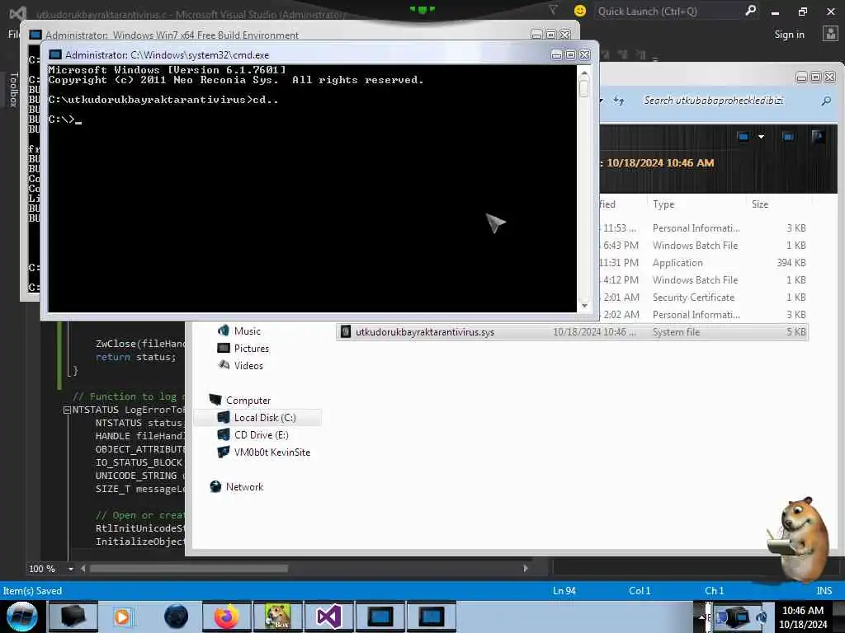The image size is (845, 633).
Task: Select Local Disk (C:) in navigation pane
Action: (x=257, y=418)
